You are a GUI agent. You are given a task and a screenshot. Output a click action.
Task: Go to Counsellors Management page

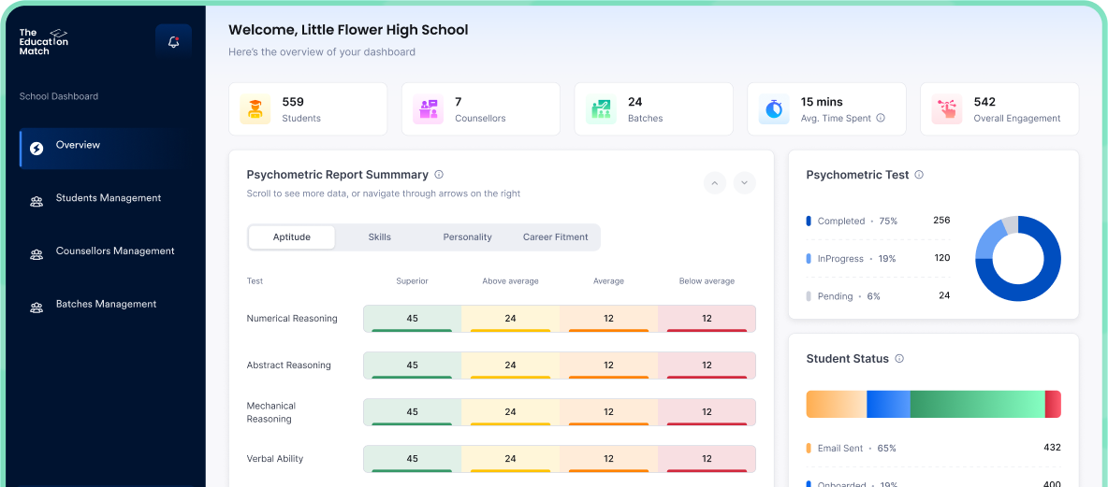coord(114,251)
